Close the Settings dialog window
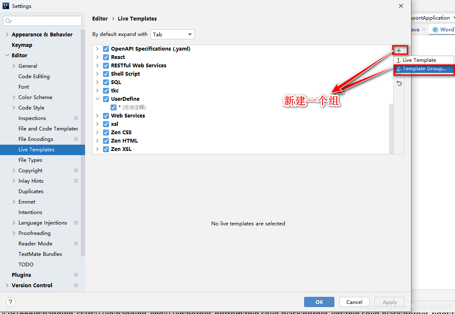455x314 pixels. point(401,6)
